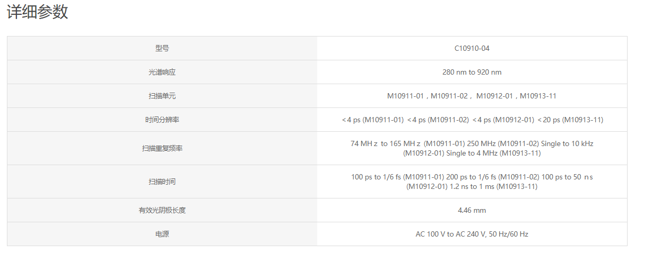661x253 pixels.
Task: Click the 74 MHz to 165 MHz text
Action: (386, 143)
